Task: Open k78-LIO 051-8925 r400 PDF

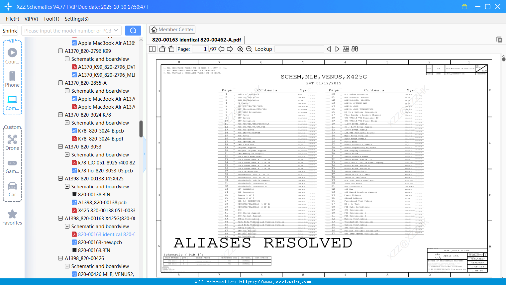Action: pyautogui.click(x=103, y=163)
